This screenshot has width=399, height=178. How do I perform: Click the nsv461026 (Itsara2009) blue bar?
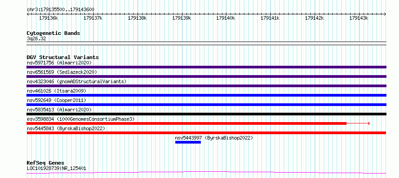click(206, 95)
